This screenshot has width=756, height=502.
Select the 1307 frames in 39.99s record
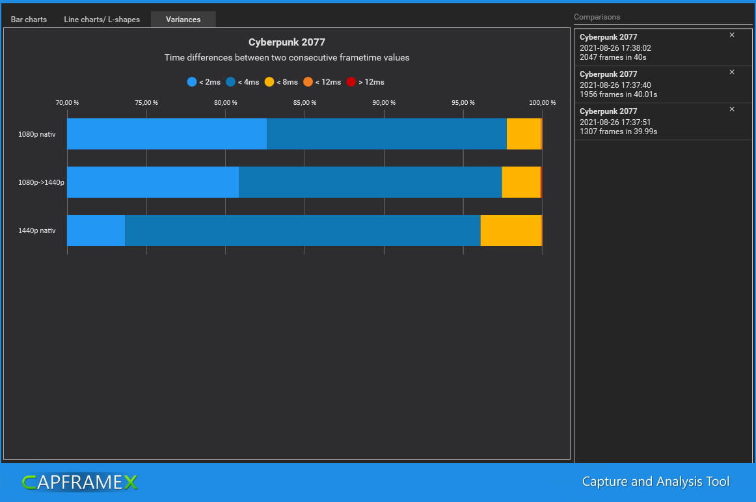click(x=663, y=122)
